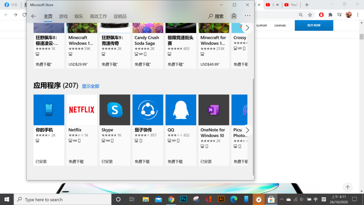Open Task View from the taskbar
The width and height of the screenshot is (364, 205).
pos(132,199)
